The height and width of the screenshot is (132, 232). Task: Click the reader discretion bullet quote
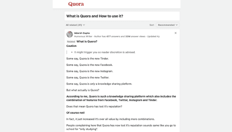coord(105,52)
